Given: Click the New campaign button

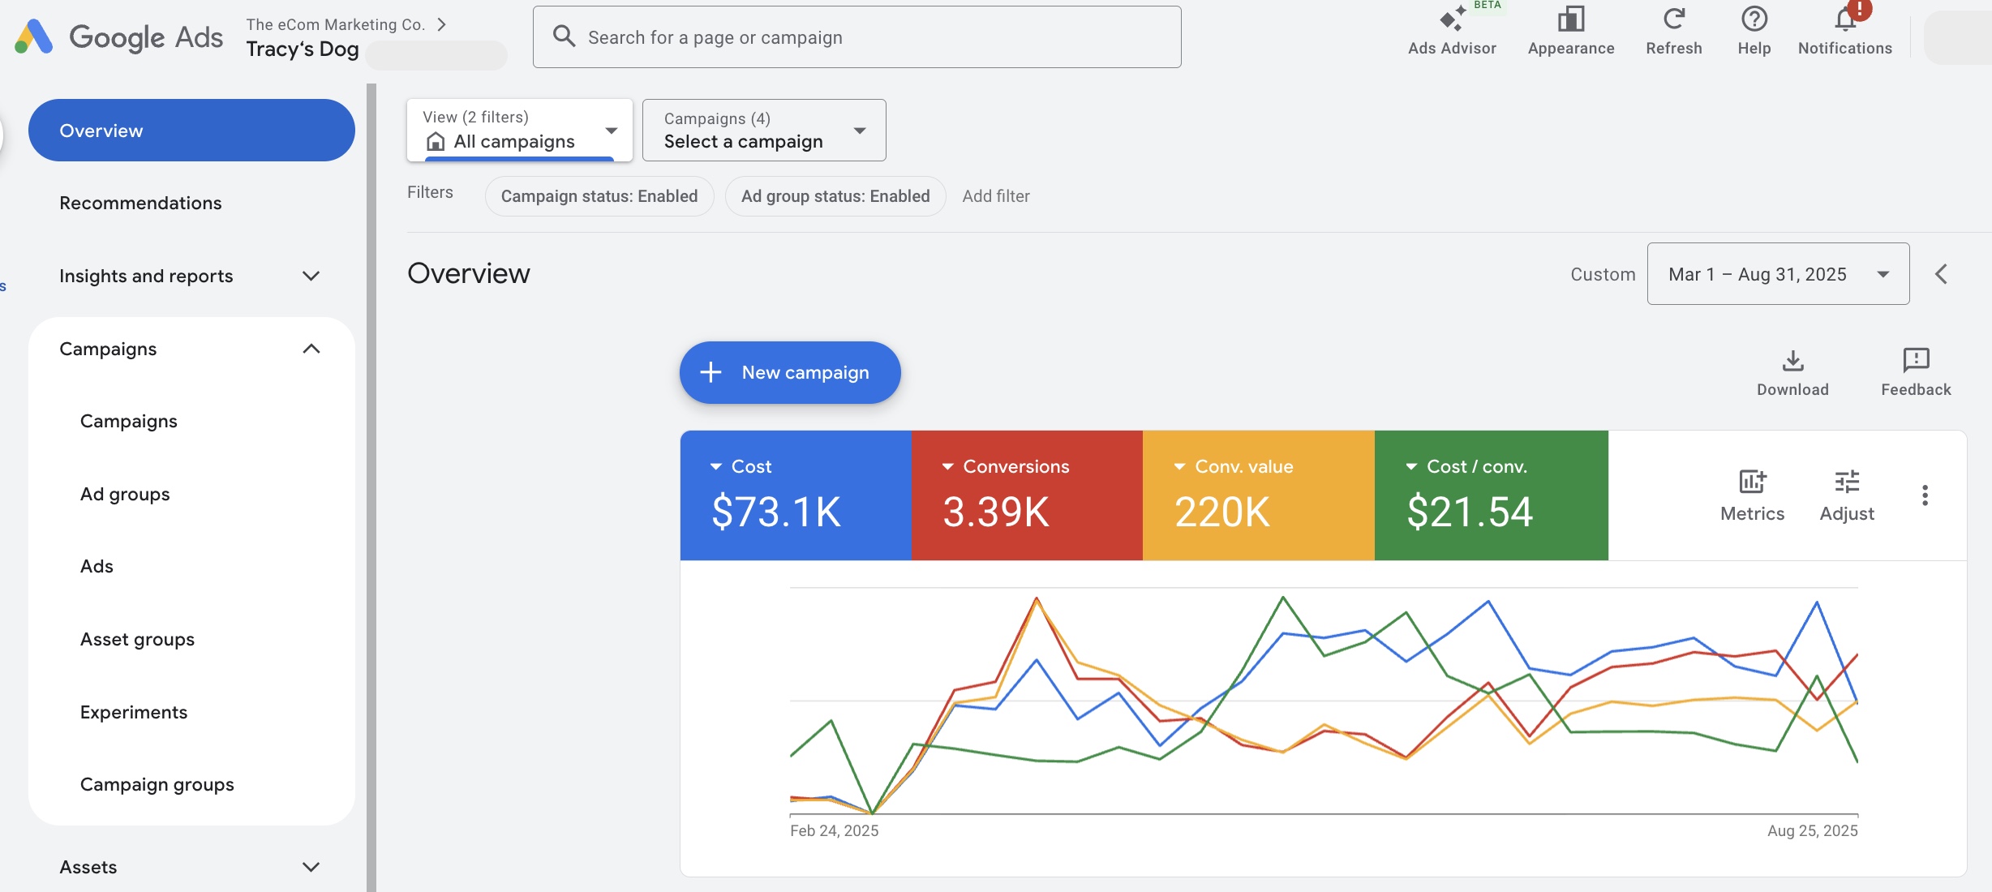Looking at the screenshot, I should pyautogui.click(x=789, y=373).
